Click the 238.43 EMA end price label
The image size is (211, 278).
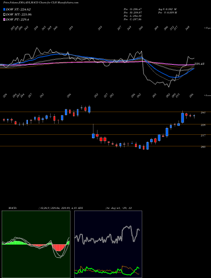[199, 64]
